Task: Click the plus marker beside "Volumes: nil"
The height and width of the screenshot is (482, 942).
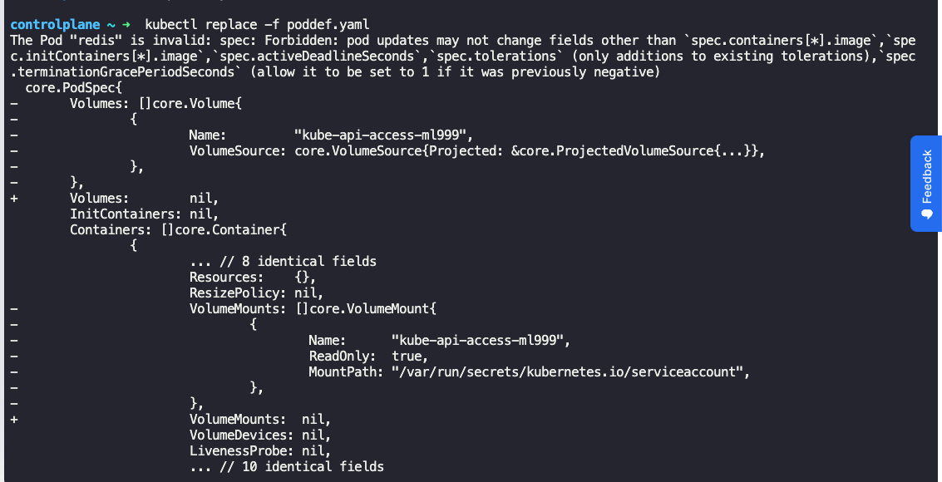Action: tap(14, 198)
